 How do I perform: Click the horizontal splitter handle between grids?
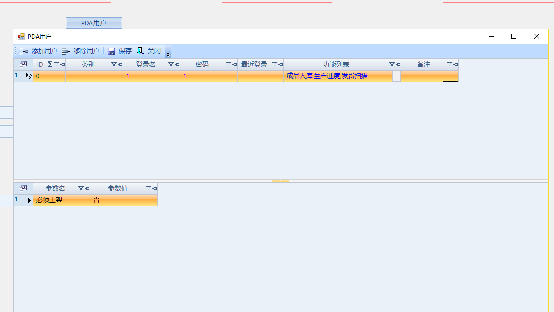pos(280,180)
